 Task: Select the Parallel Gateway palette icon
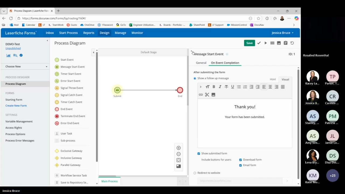[x=57, y=165]
